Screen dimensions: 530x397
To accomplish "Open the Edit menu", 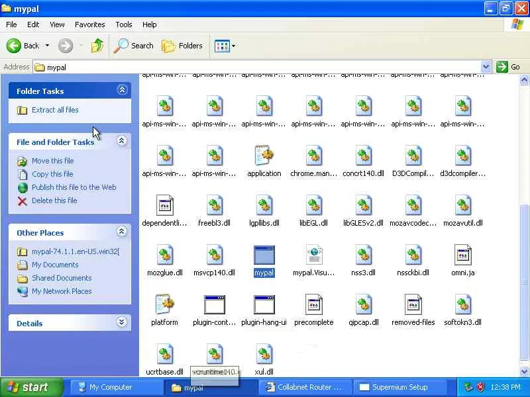I will (33, 24).
